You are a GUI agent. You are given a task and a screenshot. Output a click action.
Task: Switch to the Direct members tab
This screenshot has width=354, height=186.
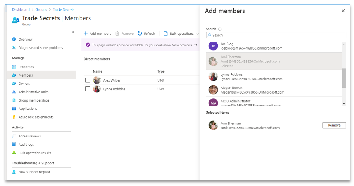click(97, 59)
